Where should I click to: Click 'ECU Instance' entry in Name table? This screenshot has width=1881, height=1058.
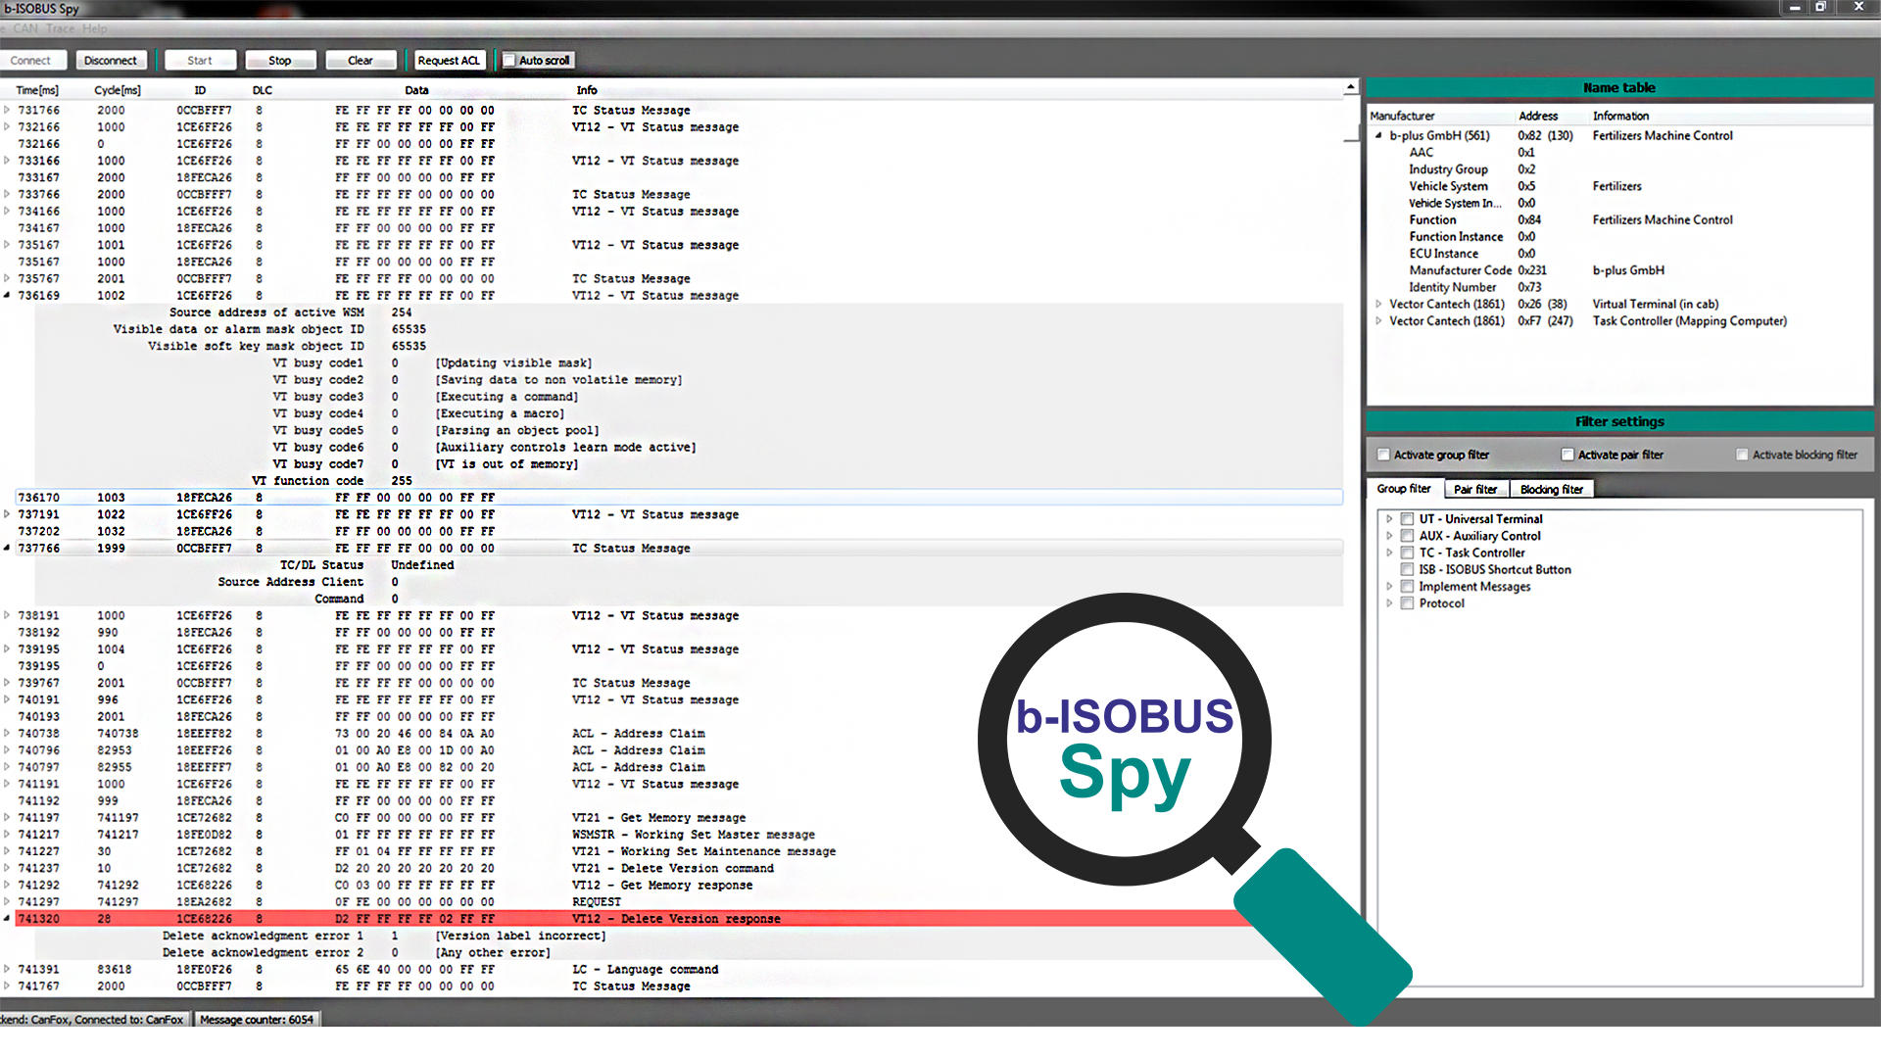pyautogui.click(x=1443, y=254)
